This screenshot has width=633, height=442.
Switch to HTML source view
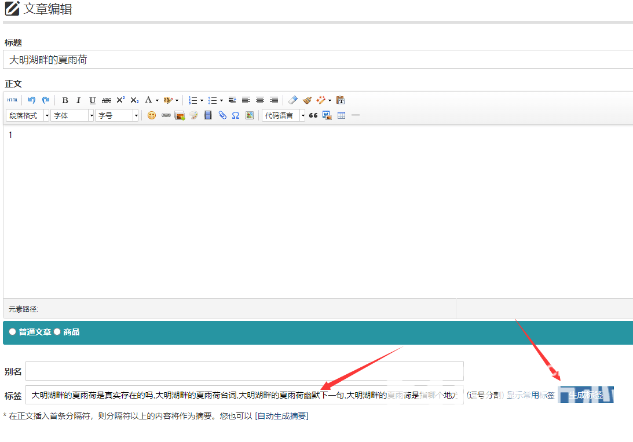[13, 100]
